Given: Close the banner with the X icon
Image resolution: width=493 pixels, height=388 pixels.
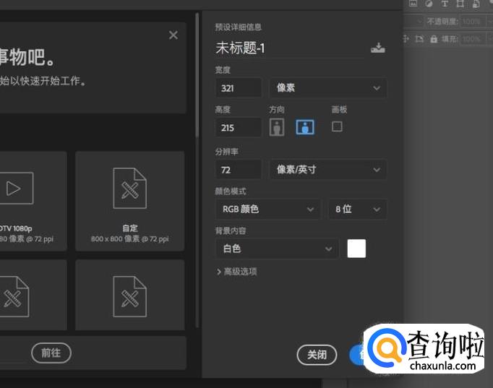Looking at the screenshot, I should pos(173,35).
